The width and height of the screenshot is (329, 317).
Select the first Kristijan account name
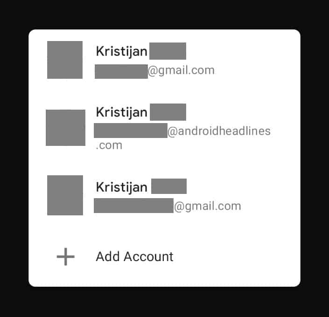(x=121, y=52)
